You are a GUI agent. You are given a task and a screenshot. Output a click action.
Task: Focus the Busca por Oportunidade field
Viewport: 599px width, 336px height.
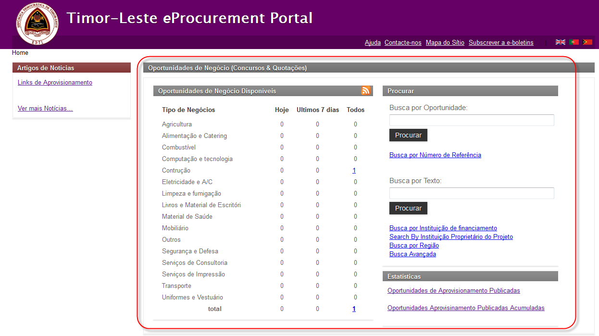471,120
